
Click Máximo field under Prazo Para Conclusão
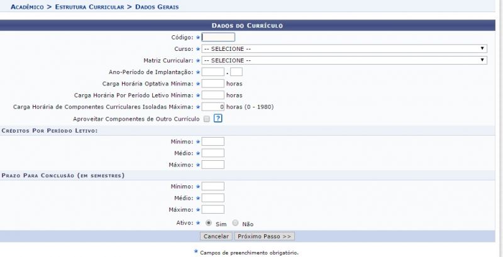tap(213, 209)
